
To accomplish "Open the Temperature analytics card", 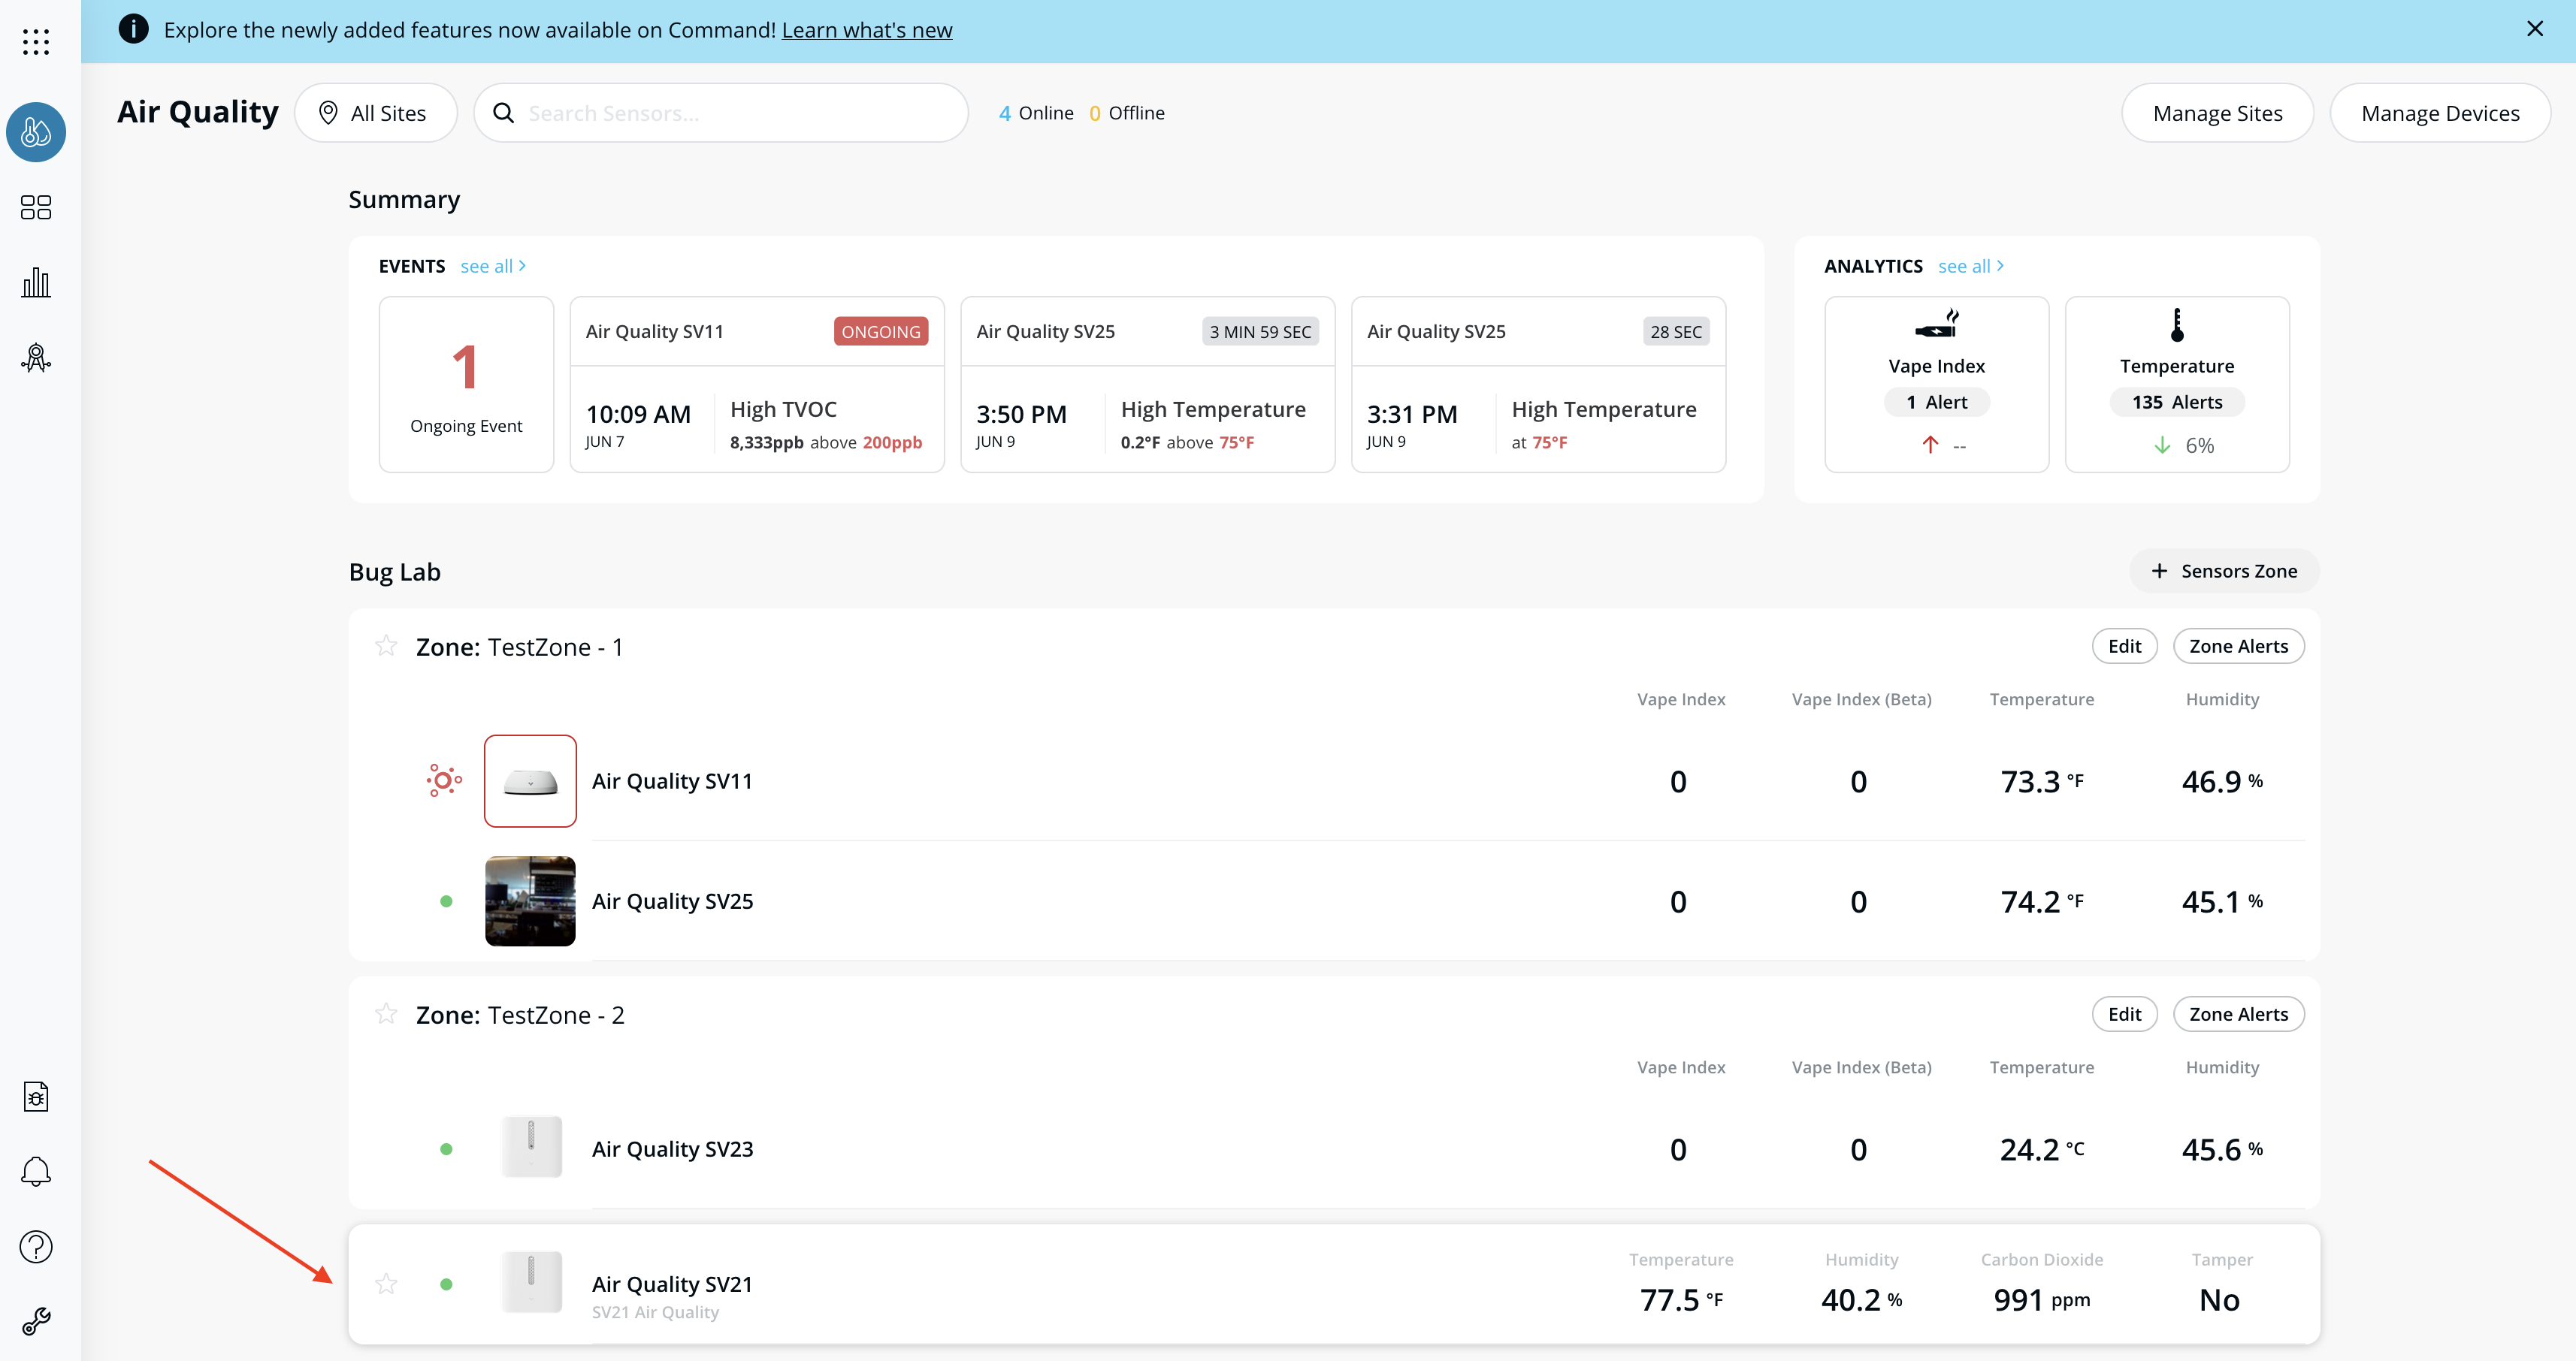I will pyautogui.click(x=2176, y=384).
